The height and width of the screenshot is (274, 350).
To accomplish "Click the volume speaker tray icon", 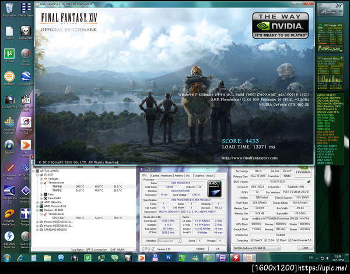I will (x=327, y=258).
